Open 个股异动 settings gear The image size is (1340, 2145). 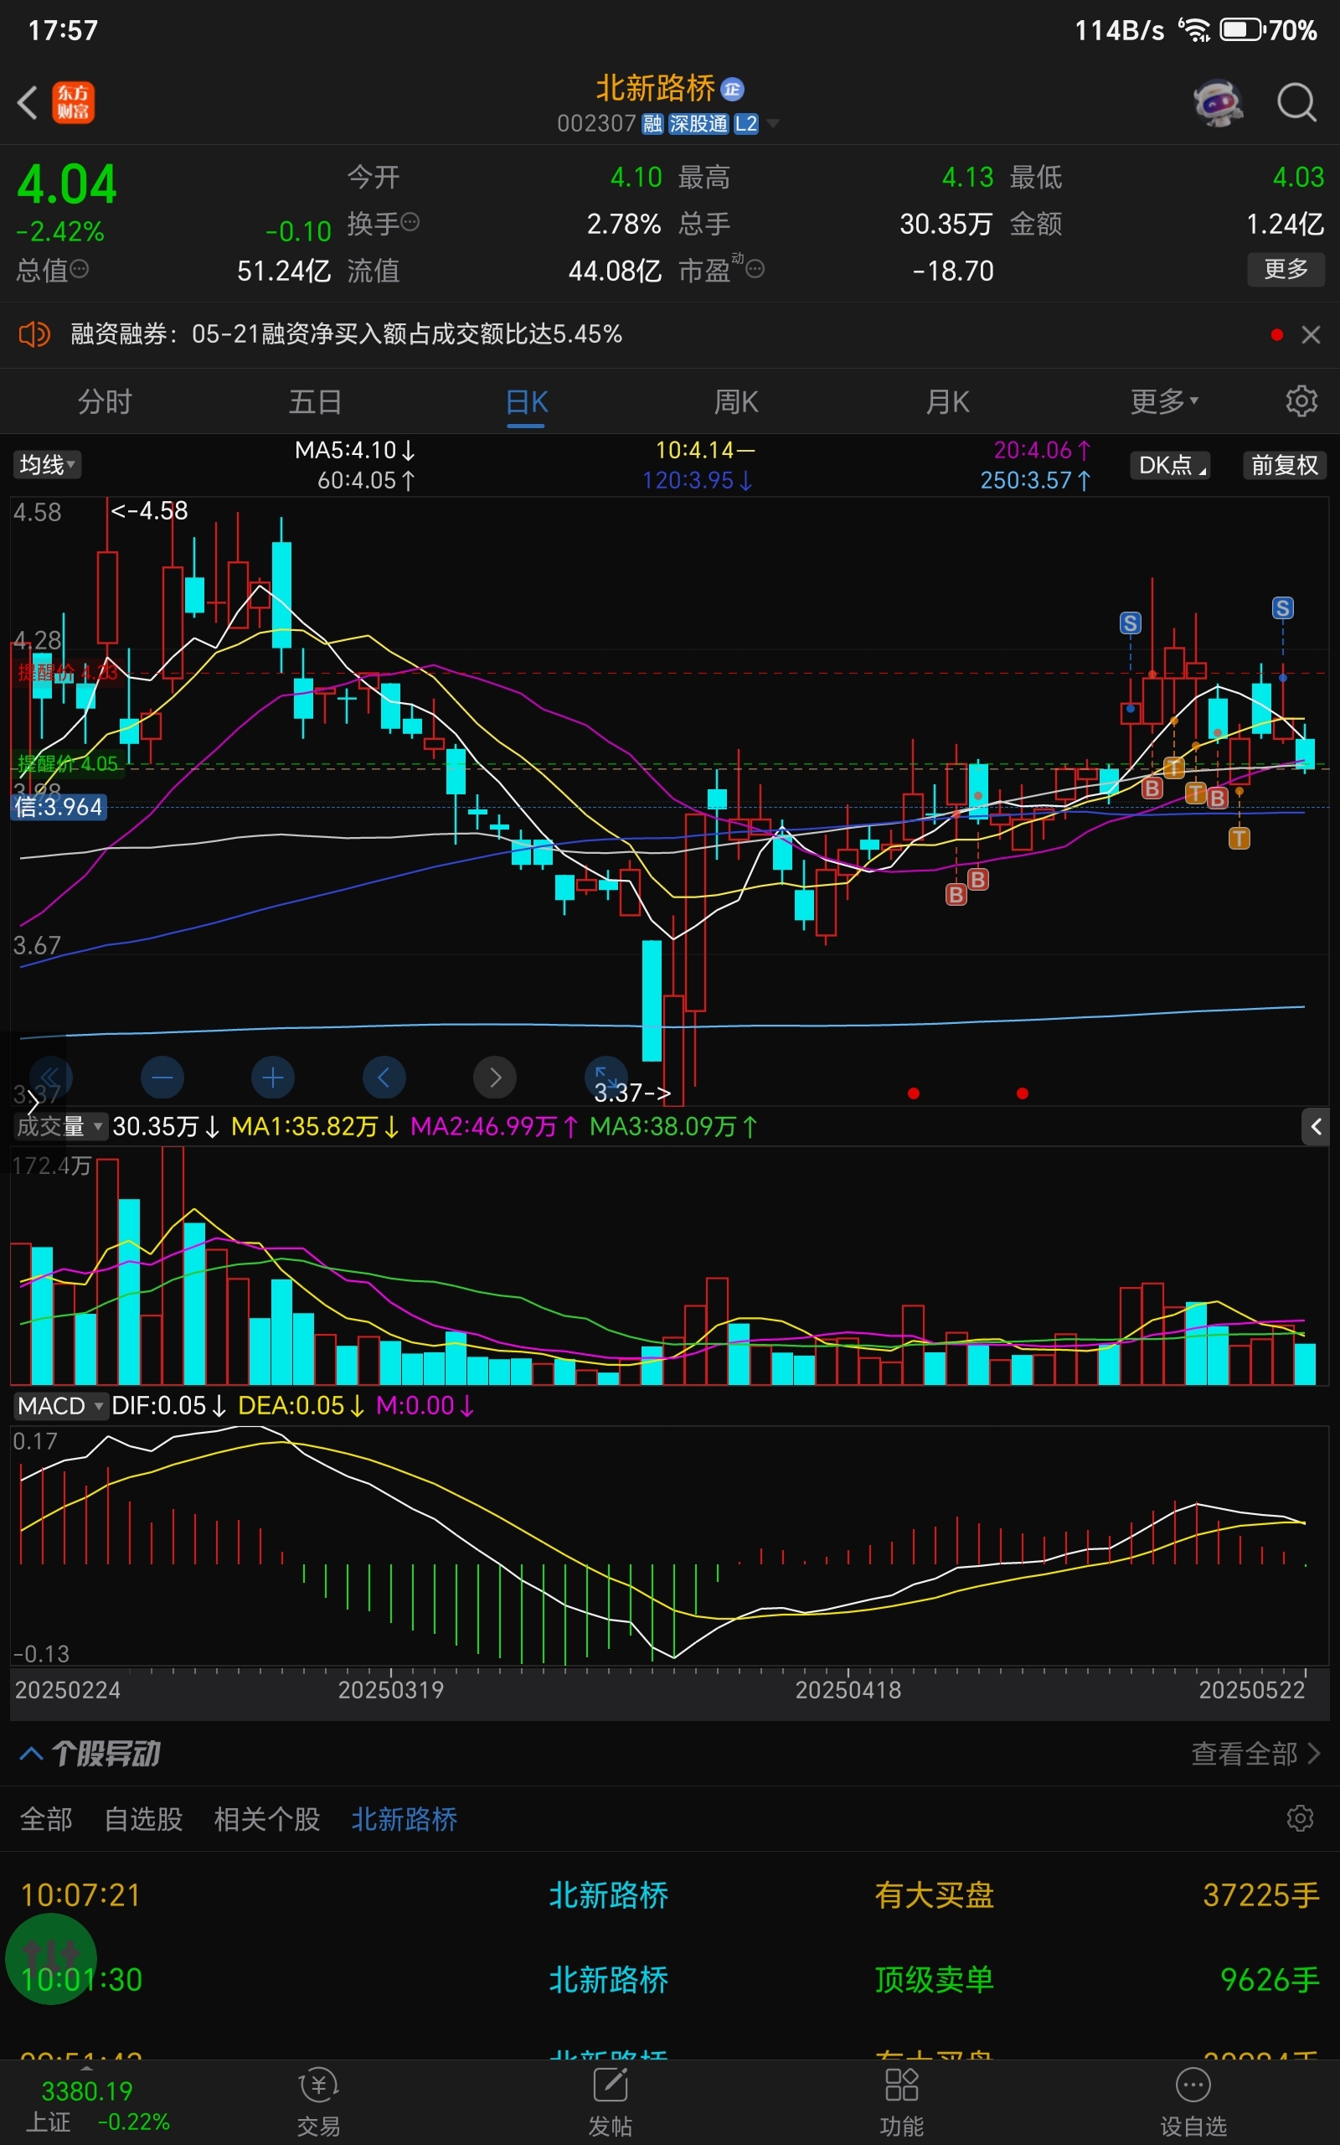(1300, 1819)
